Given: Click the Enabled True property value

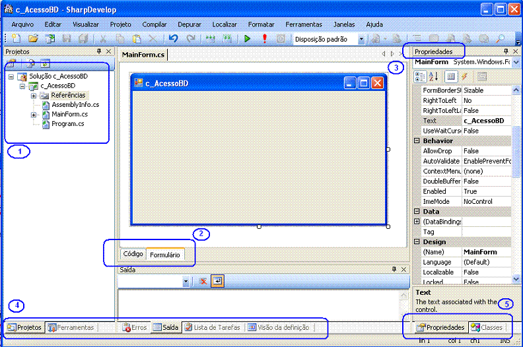Looking at the screenshot, I should [x=487, y=191].
